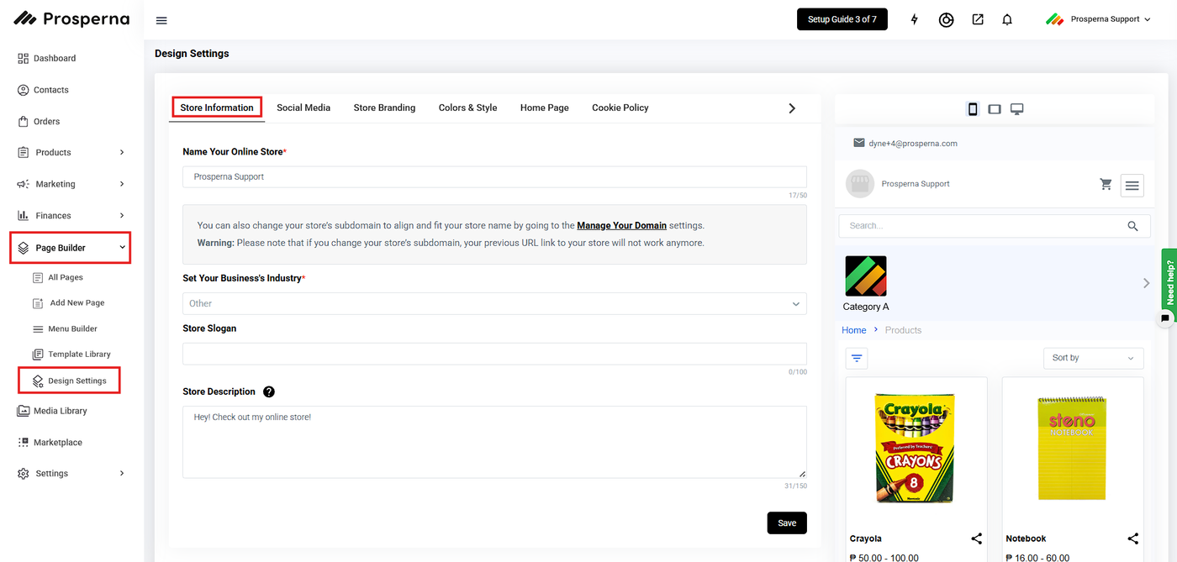Click the Prosperna logo

click(71, 18)
